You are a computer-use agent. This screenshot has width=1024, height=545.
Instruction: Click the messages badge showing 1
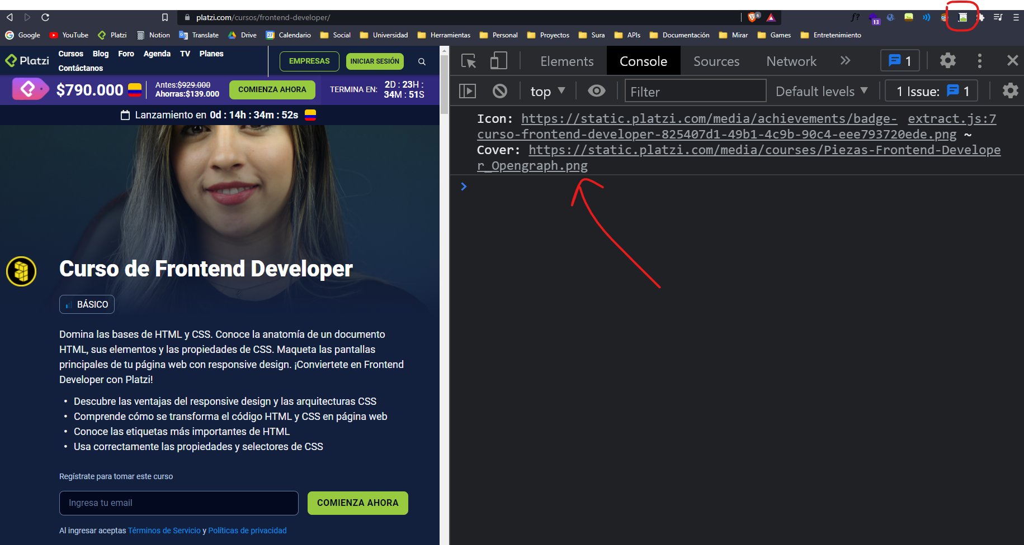point(900,60)
